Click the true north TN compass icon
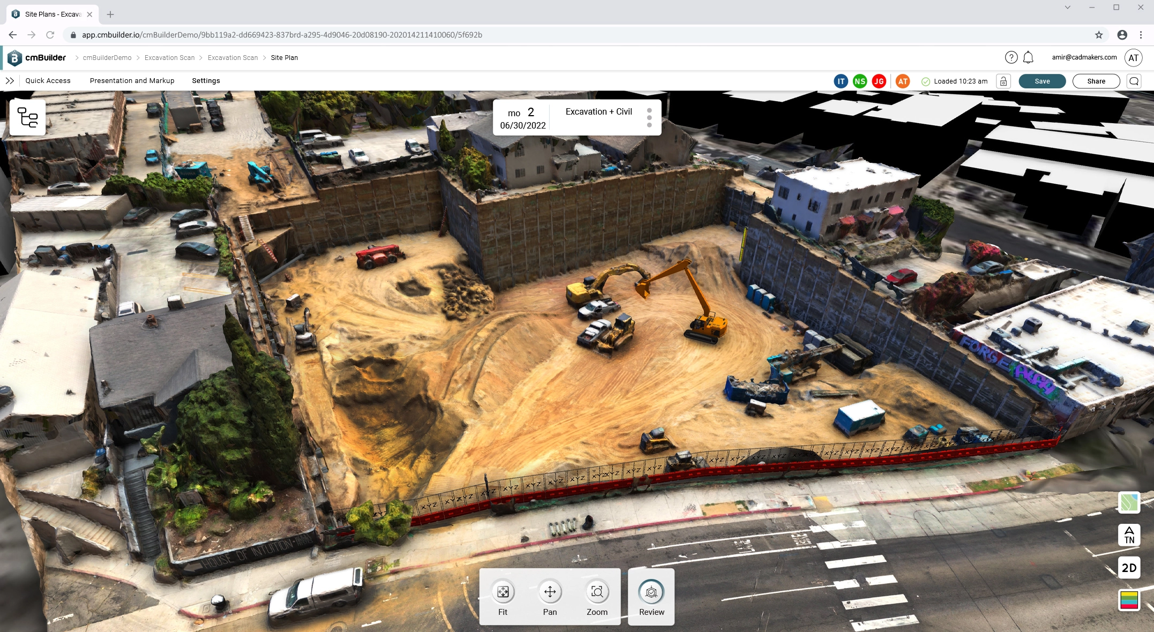The height and width of the screenshot is (632, 1154). pyautogui.click(x=1129, y=535)
